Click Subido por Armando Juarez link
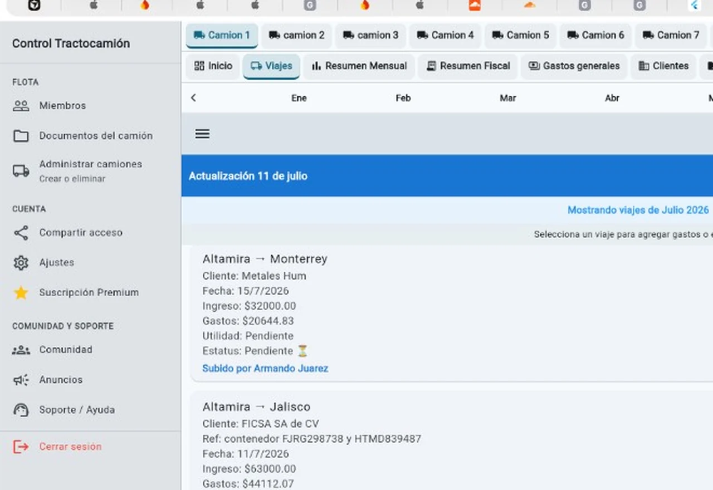Image resolution: width=713 pixels, height=490 pixels. click(265, 369)
